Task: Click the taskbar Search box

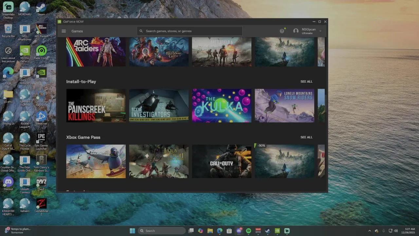Action: coord(162,231)
